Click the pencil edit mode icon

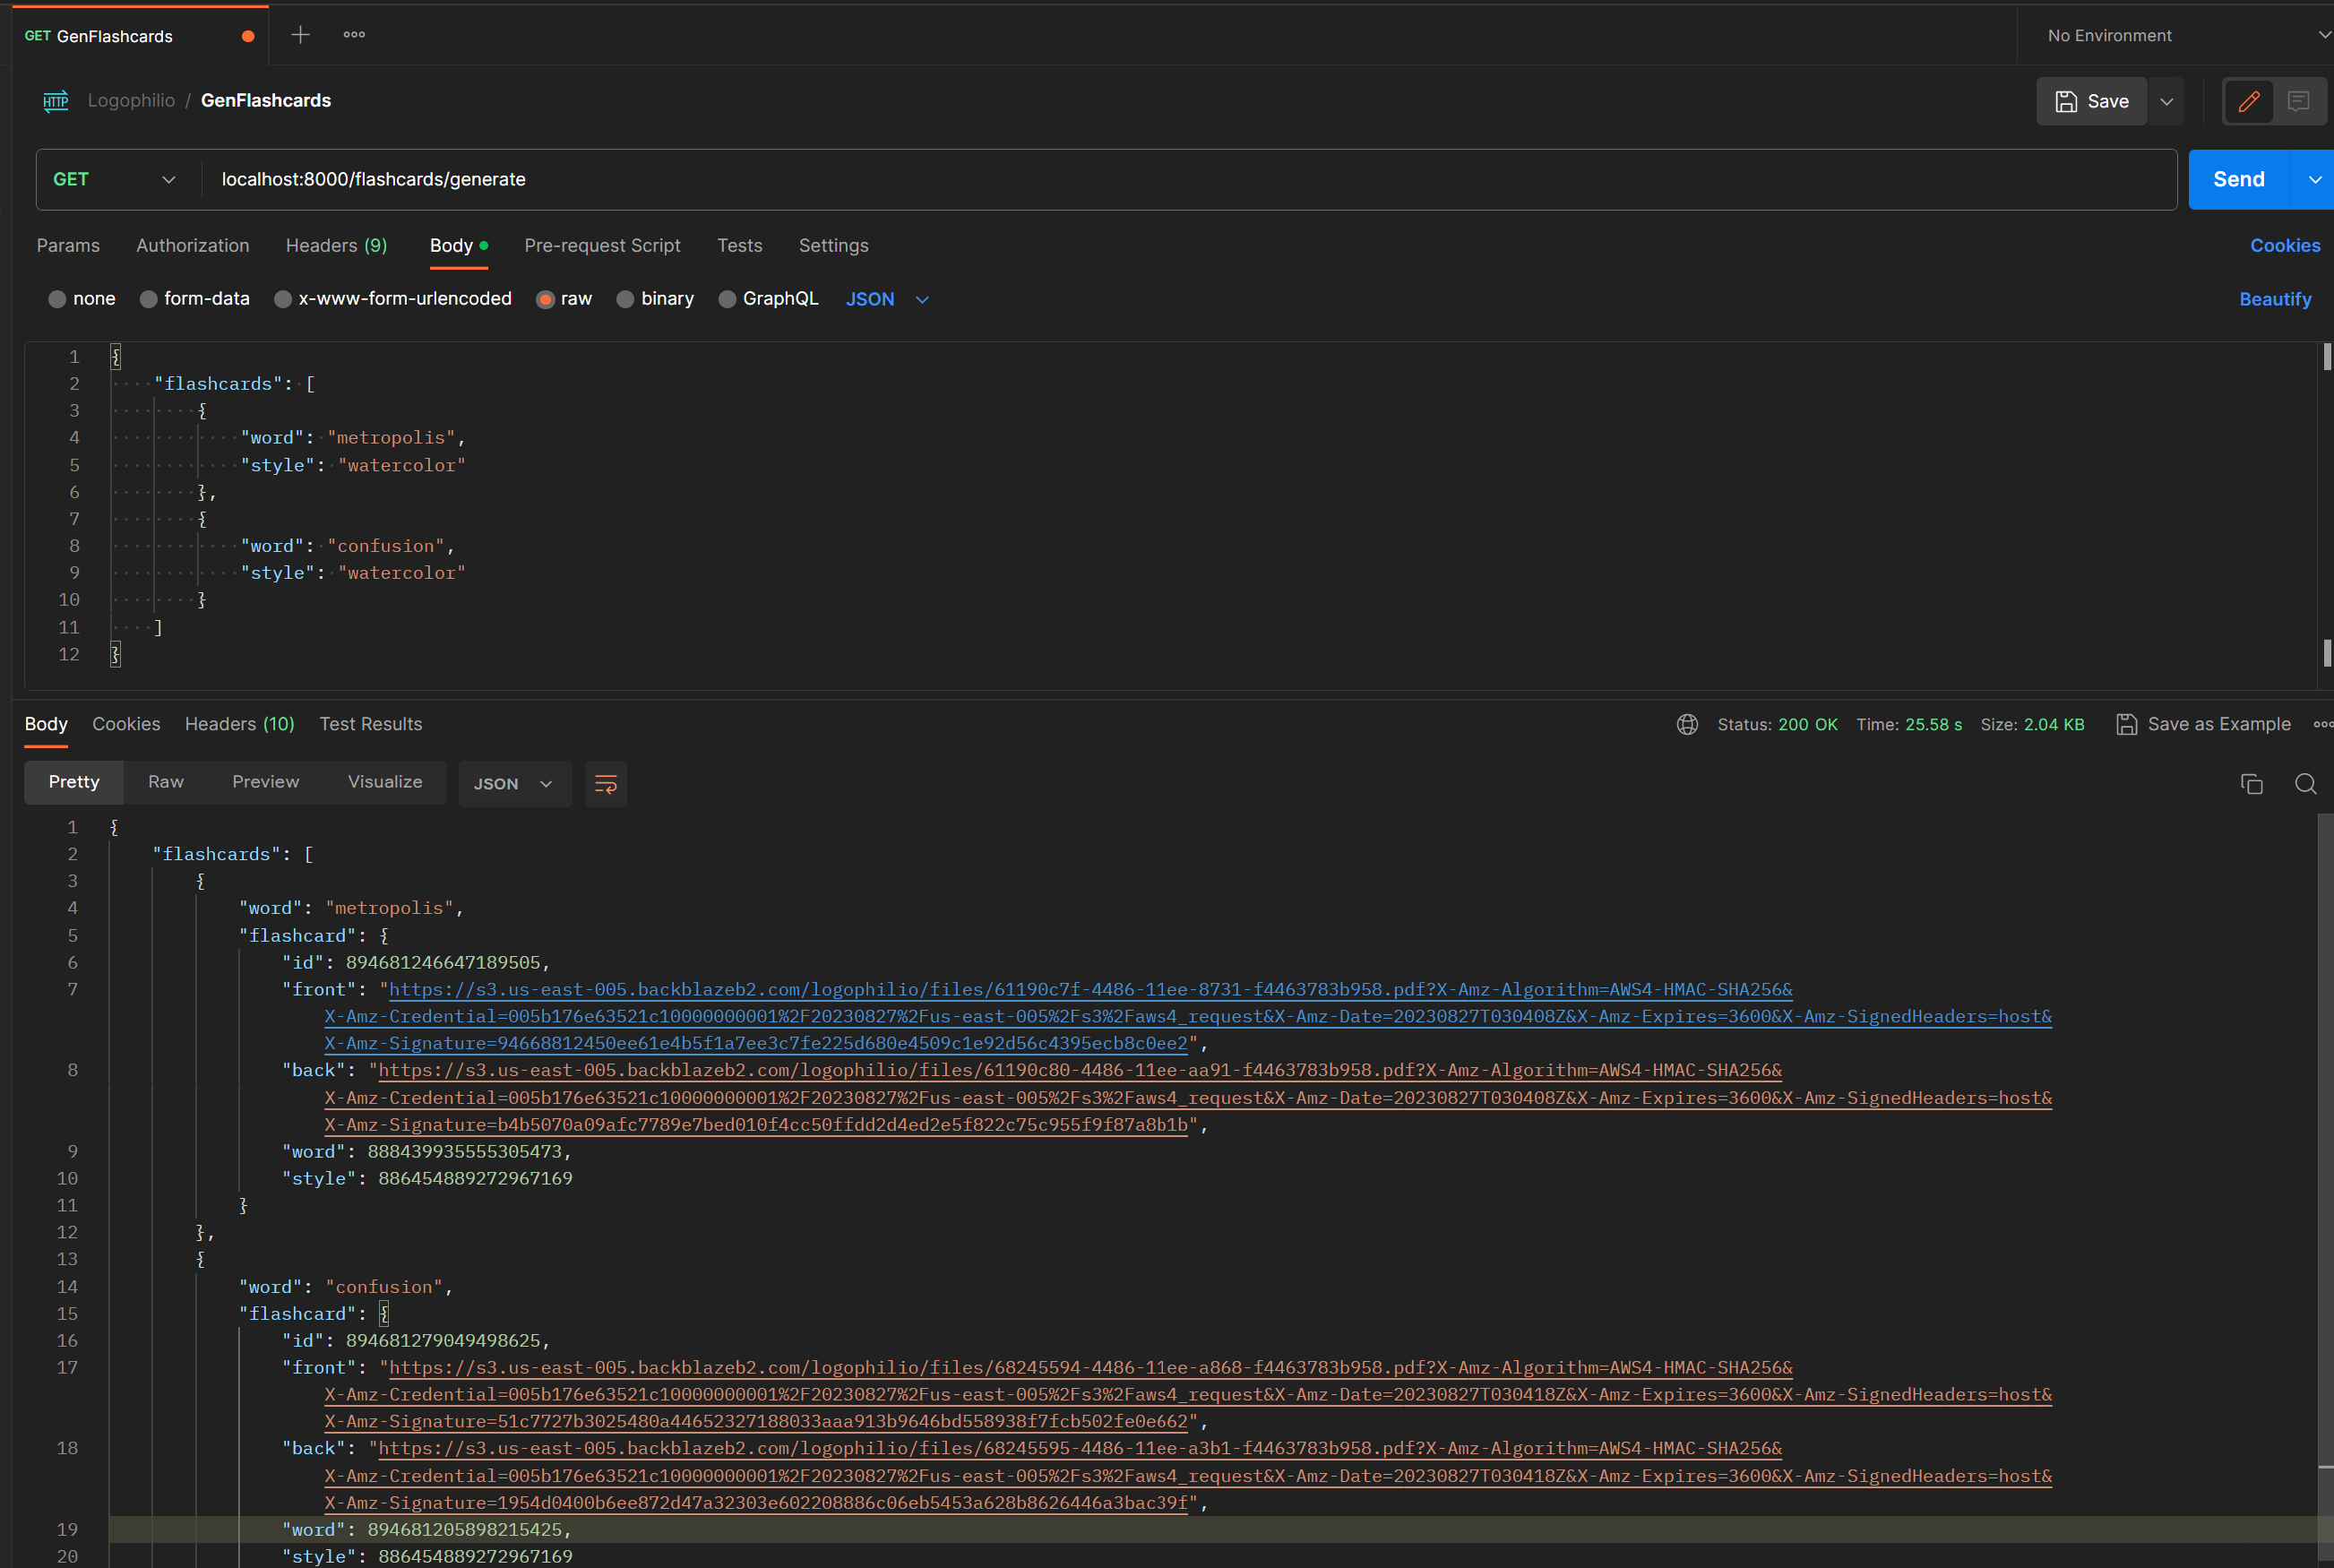tap(2248, 101)
